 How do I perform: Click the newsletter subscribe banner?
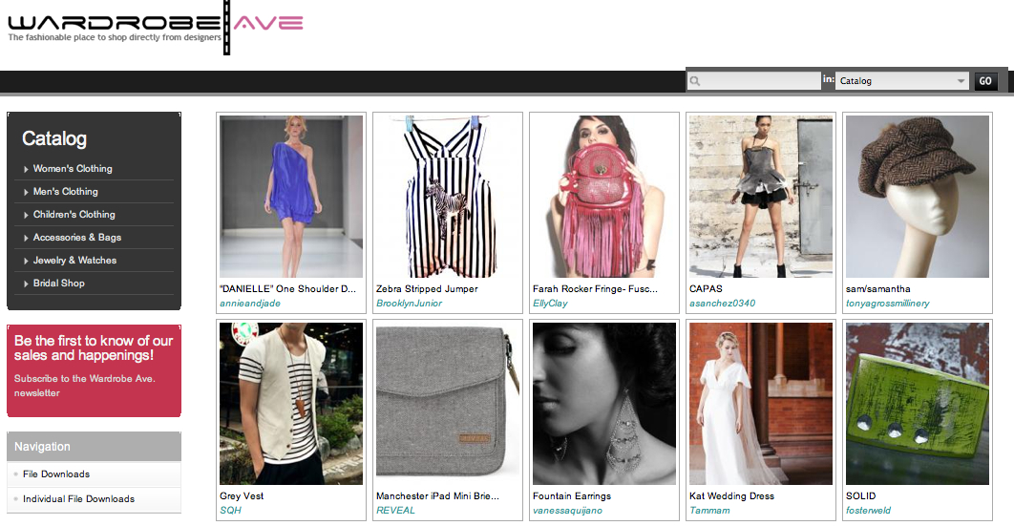coord(94,370)
